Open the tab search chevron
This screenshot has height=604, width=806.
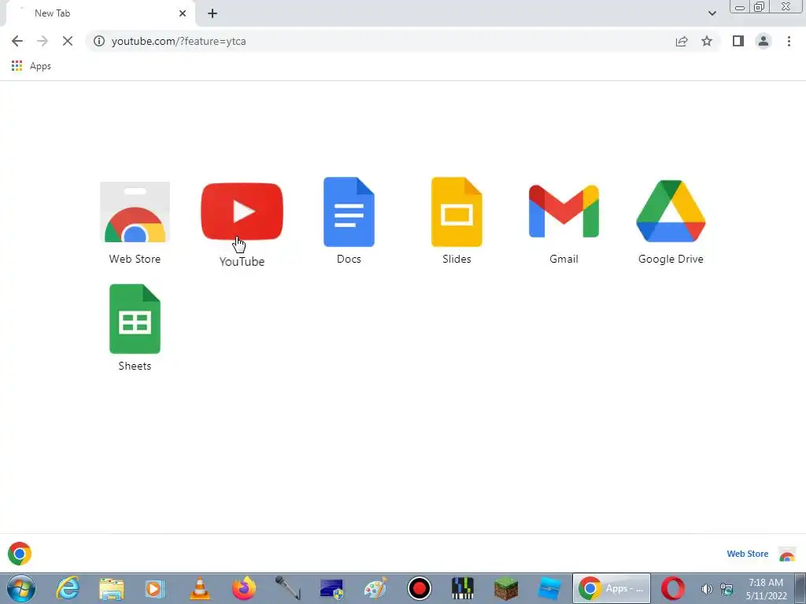click(x=712, y=13)
